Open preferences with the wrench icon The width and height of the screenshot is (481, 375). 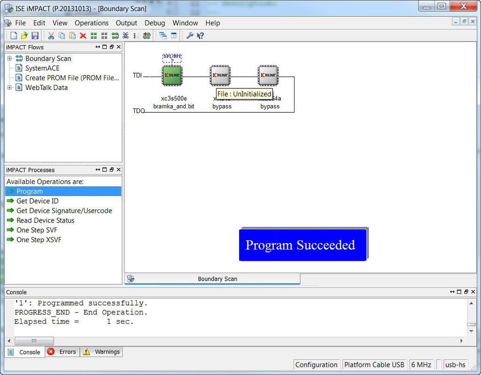click(x=190, y=36)
